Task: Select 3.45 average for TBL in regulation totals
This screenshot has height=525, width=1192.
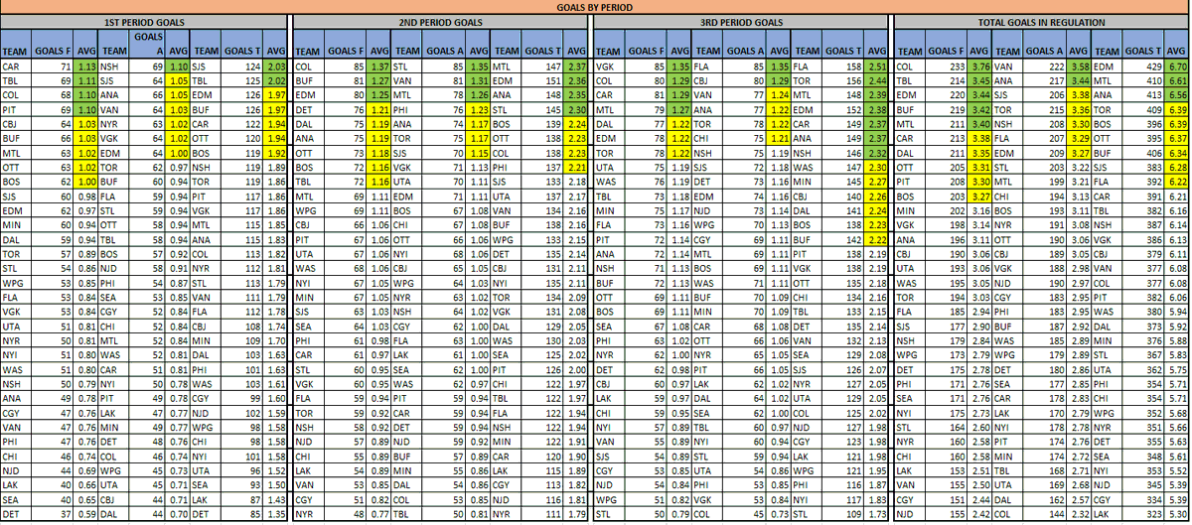Action: click(x=980, y=78)
